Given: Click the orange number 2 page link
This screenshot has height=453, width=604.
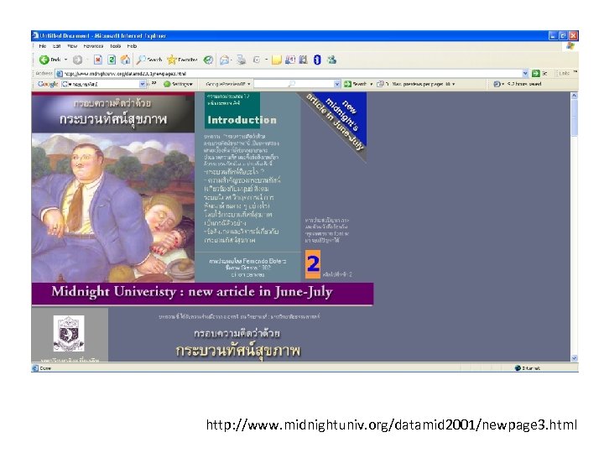Looking at the screenshot, I should pos(313,264).
